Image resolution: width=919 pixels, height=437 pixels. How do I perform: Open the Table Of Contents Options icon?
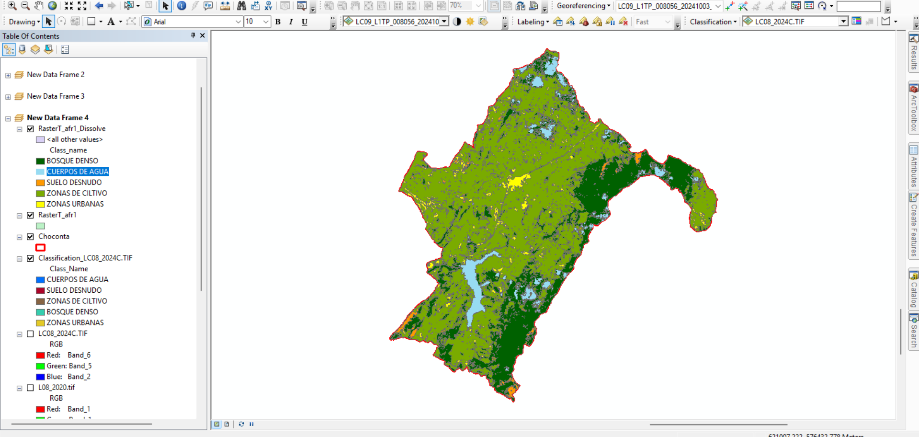tap(65, 49)
